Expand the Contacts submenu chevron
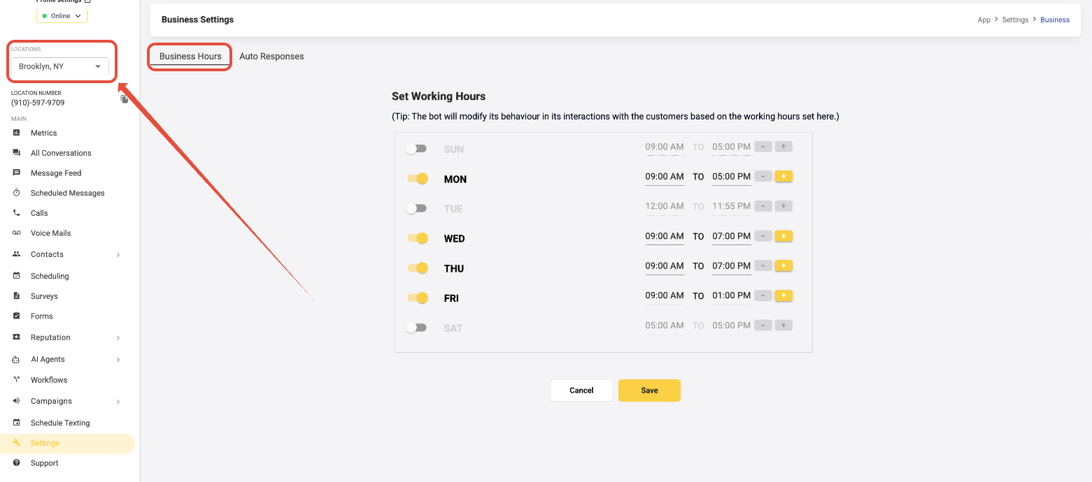The width and height of the screenshot is (1092, 482). click(x=118, y=255)
